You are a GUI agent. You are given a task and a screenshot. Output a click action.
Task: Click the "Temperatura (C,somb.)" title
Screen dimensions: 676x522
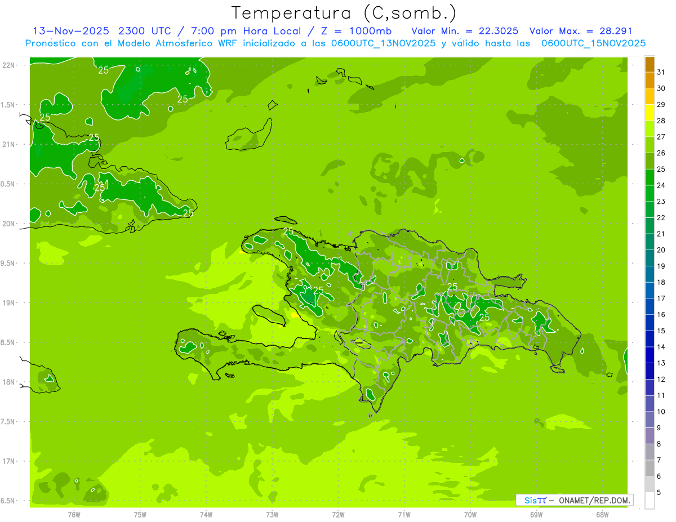click(344, 13)
